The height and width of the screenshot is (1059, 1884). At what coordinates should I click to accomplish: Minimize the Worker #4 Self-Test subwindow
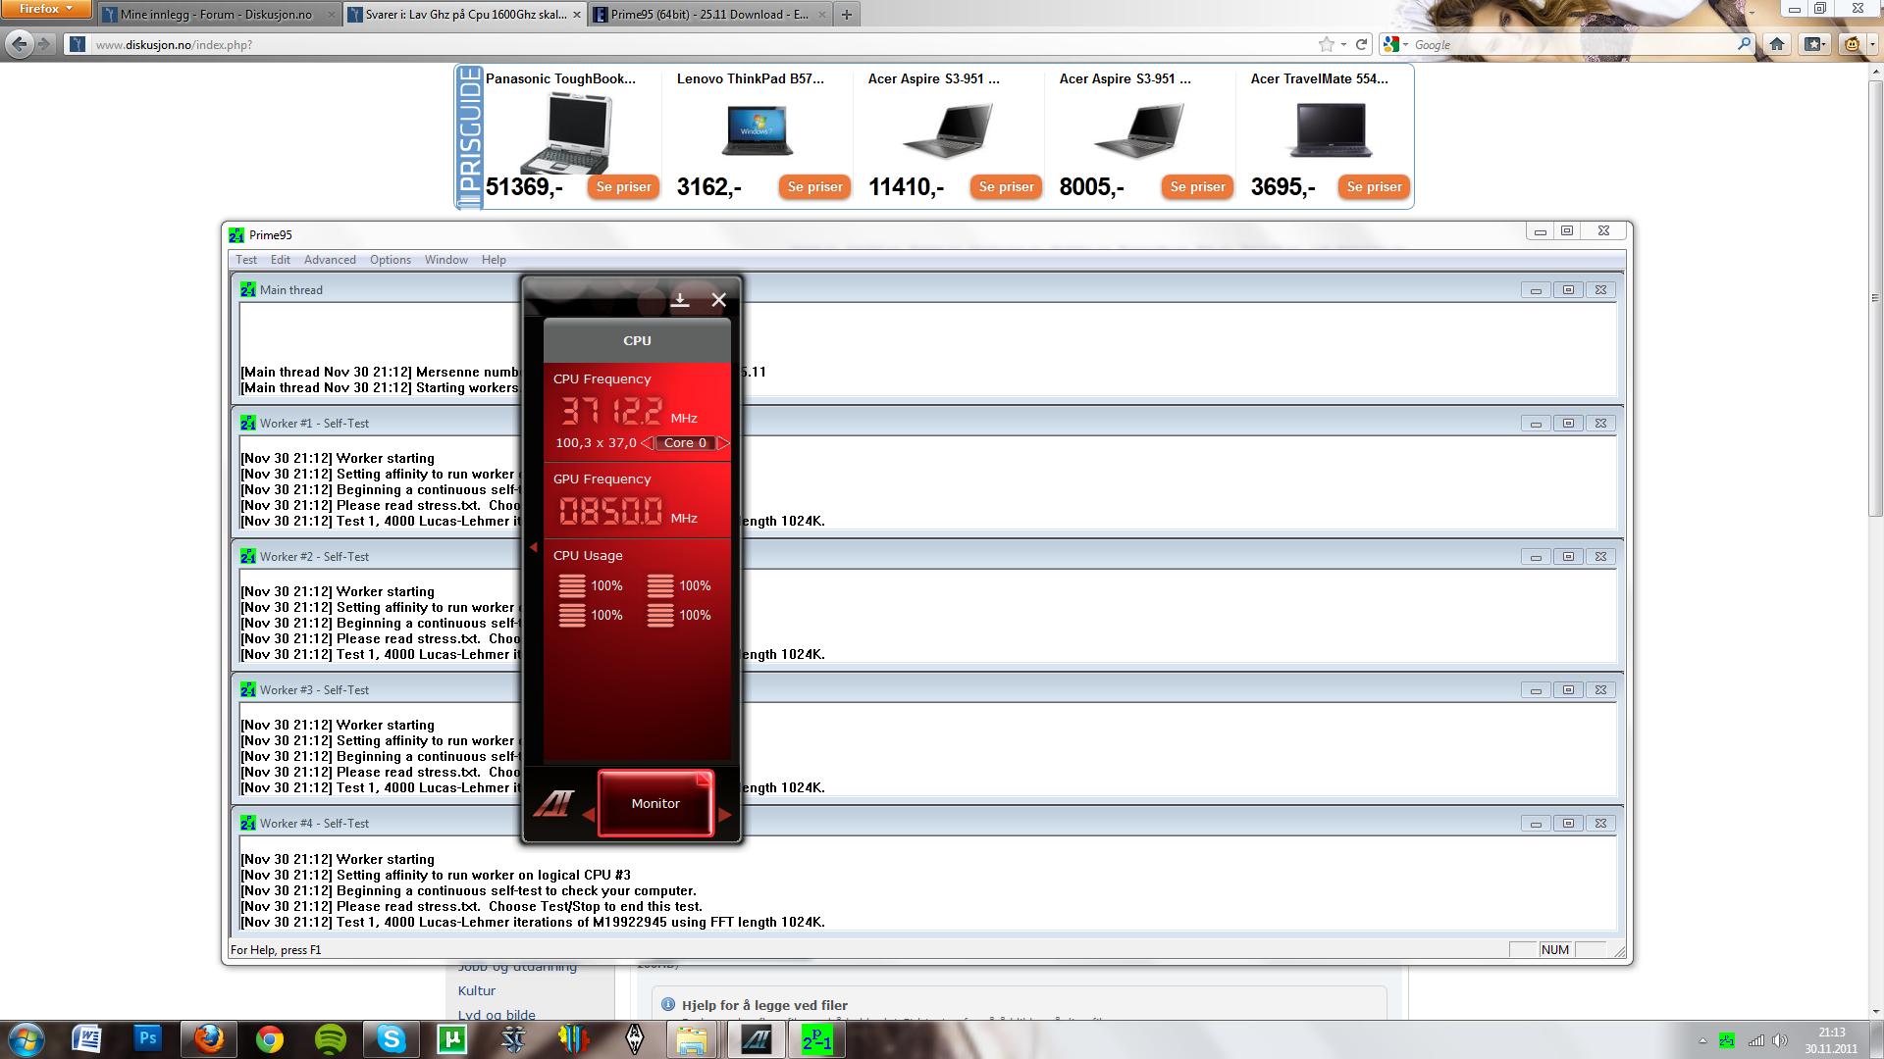[1536, 824]
